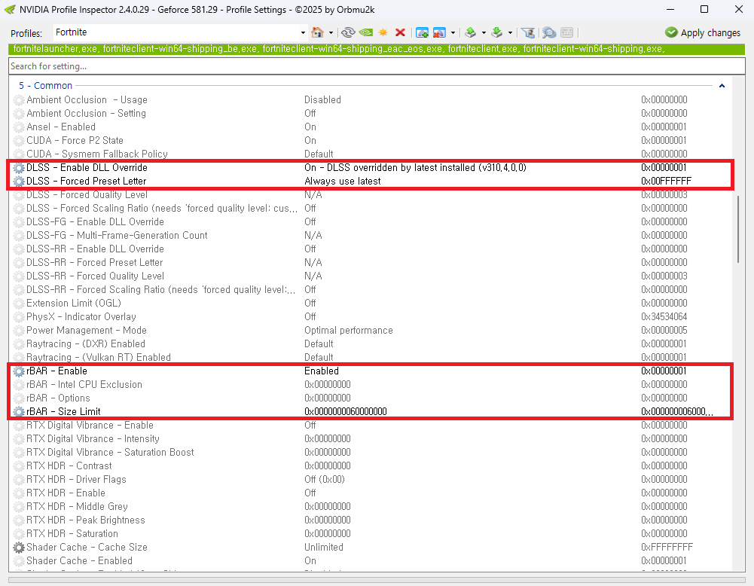Open the export options dropdown arrow
The image size is (754, 586).
click(x=484, y=32)
